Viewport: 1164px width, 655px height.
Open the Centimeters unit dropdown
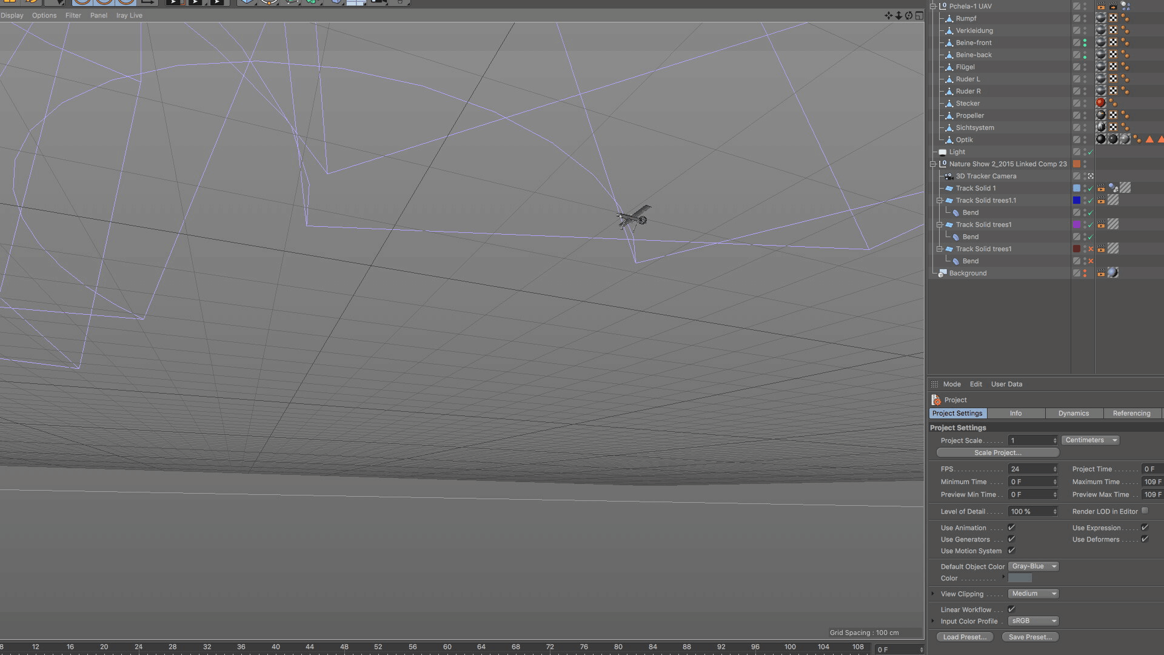click(1090, 440)
